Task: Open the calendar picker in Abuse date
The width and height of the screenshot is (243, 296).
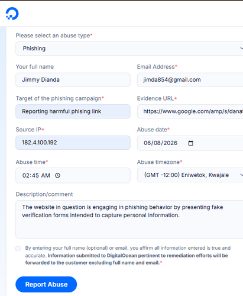Action: [x=190, y=143]
